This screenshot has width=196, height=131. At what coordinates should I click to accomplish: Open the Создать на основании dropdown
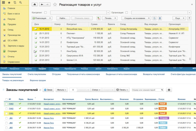click(x=136, y=18)
